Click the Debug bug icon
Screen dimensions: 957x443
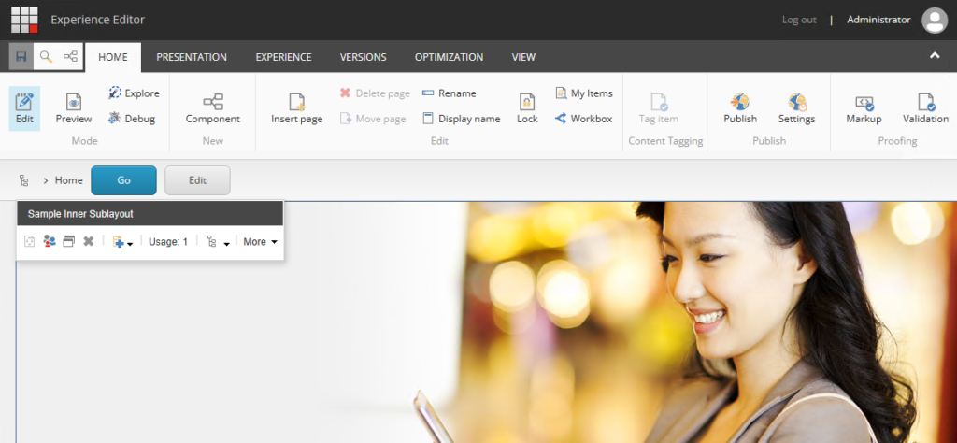(x=114, y=119)
